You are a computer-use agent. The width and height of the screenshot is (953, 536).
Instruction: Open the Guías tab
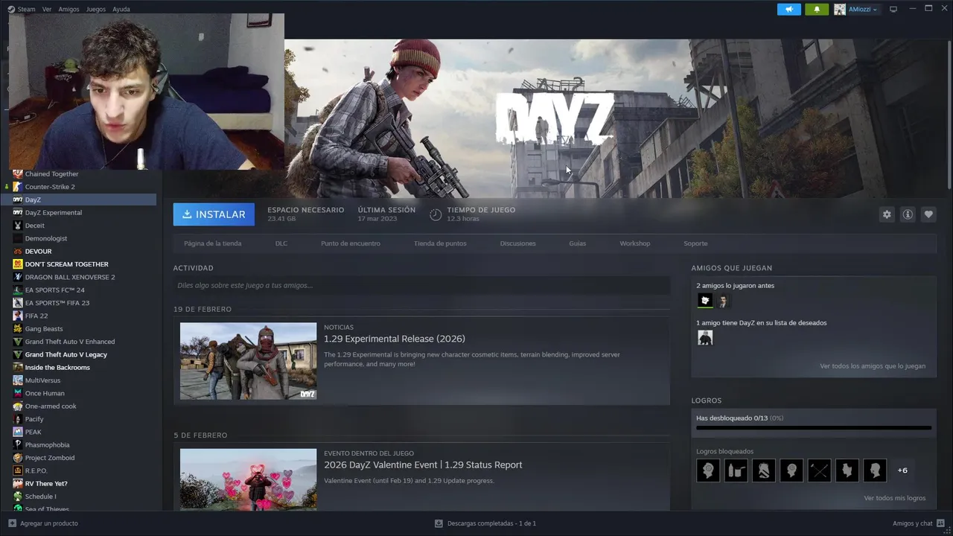(577, 243)
